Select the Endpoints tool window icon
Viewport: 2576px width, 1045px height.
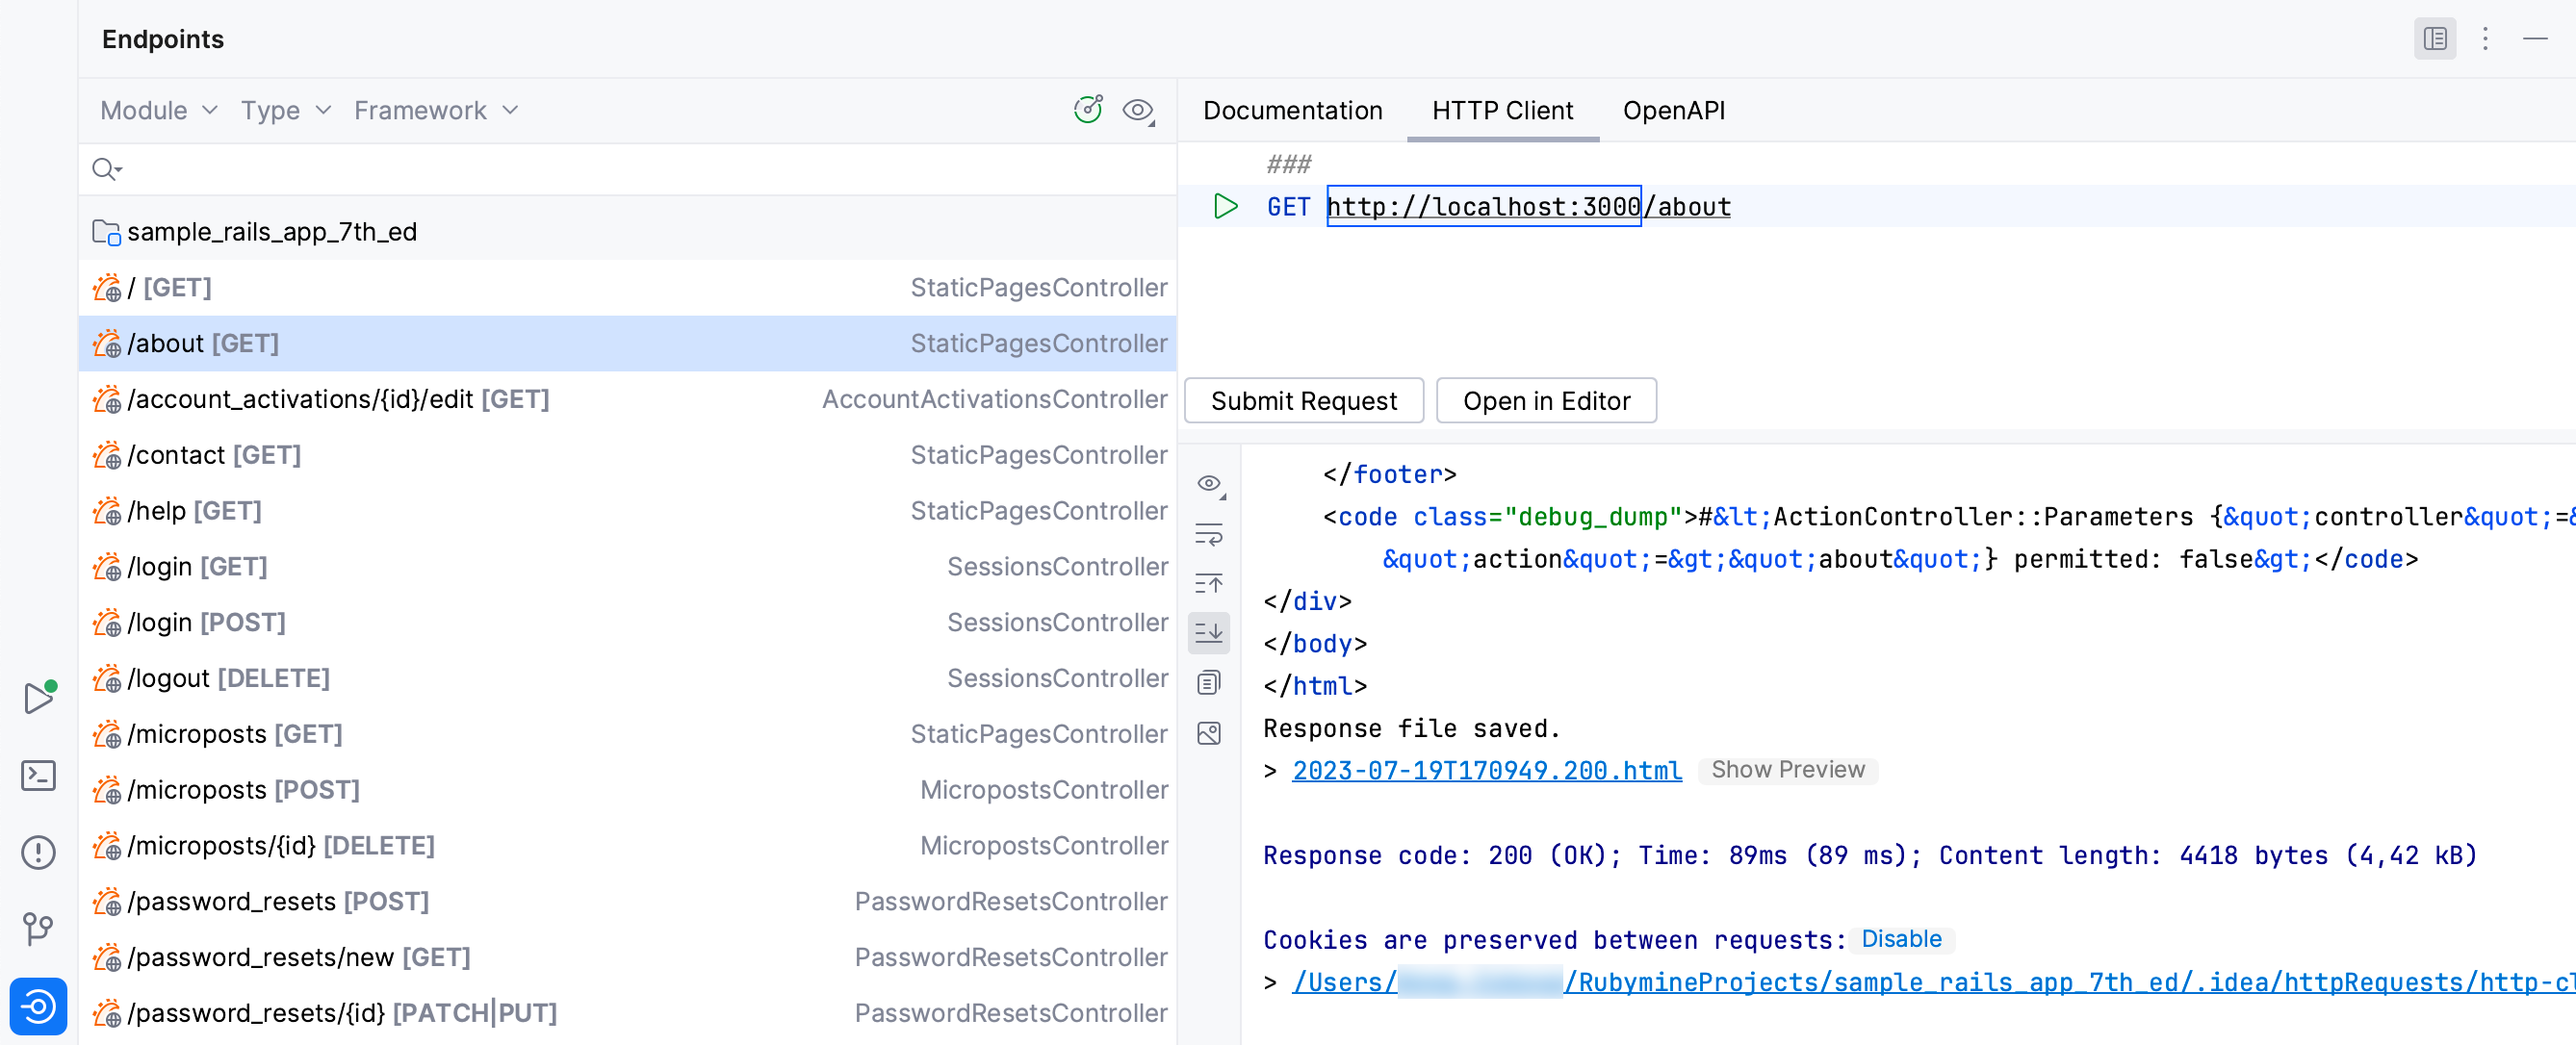point(39,1007)
